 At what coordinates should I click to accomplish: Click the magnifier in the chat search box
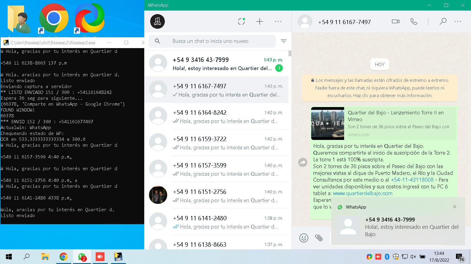tap(157, 41)
